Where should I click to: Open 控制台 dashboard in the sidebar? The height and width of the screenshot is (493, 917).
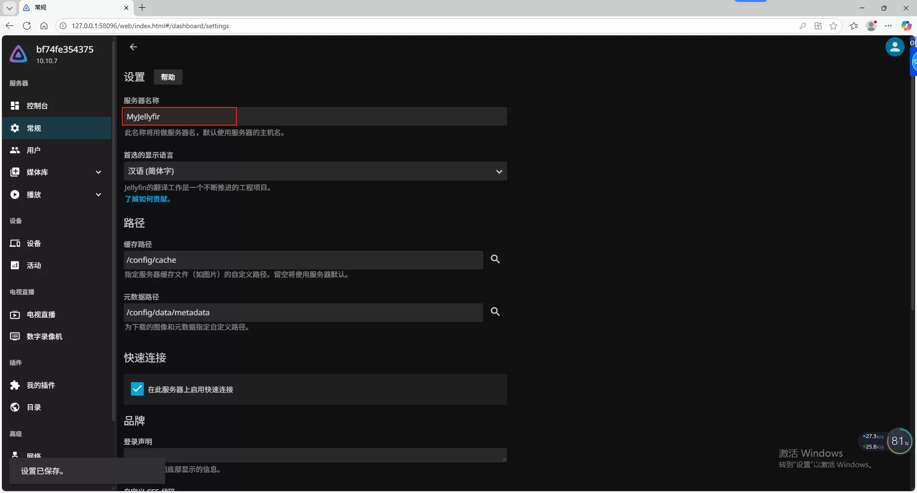coord(37,106)
